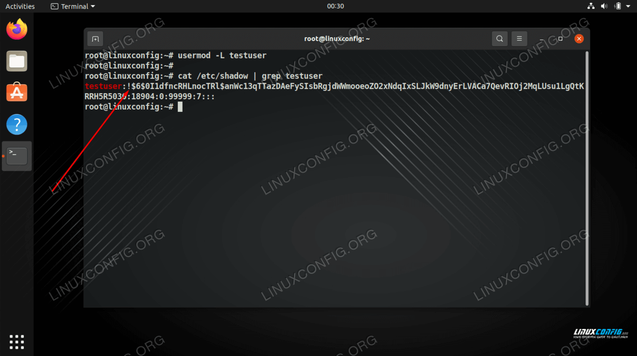Image resolution: width=637 pixels, height=356 pixels.
Task: Open Firefox from the dock
Action: point(17,29)
